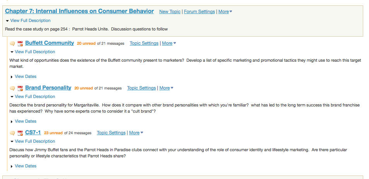Open More dropdown for Buffett Community topic
Viewport: 369px width, 179px height.
(169, 43)
